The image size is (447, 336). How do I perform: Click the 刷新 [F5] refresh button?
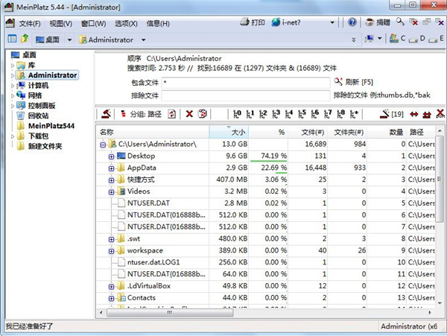[x=352, y=81]
